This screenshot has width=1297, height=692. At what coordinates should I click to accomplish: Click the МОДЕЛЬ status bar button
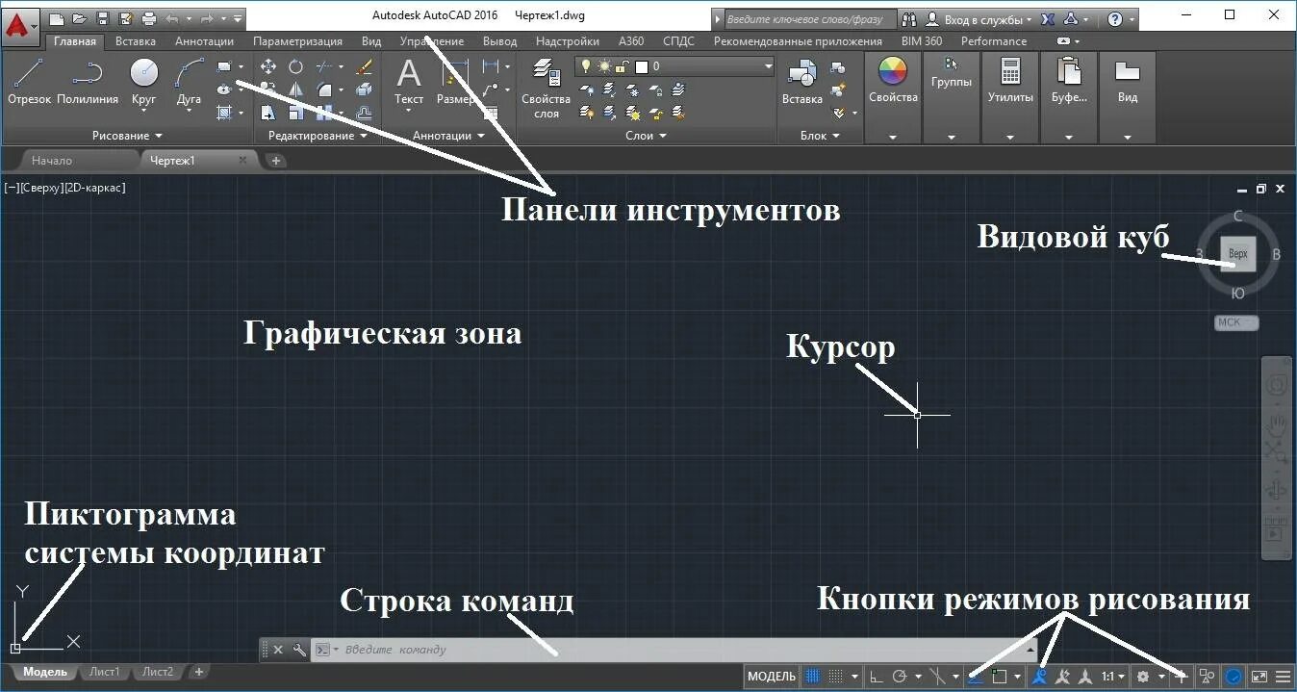click(x=772, y=677)
